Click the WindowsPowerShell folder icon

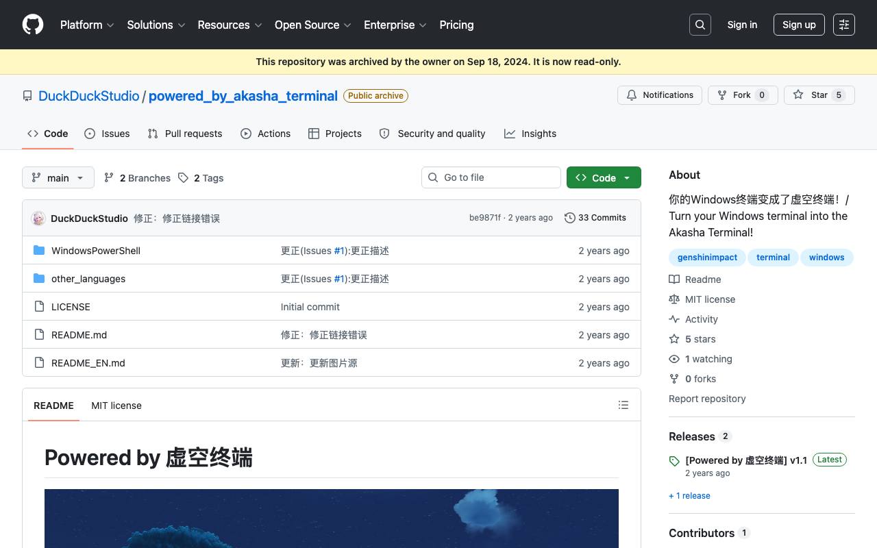click(39, 251)
